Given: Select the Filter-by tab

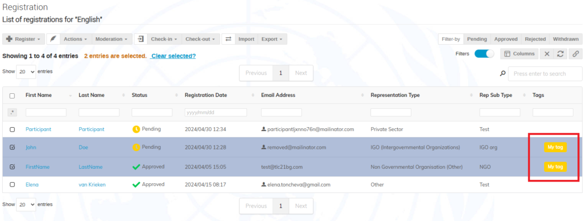Looking at the screenshot, I should [x=451, y=39].
